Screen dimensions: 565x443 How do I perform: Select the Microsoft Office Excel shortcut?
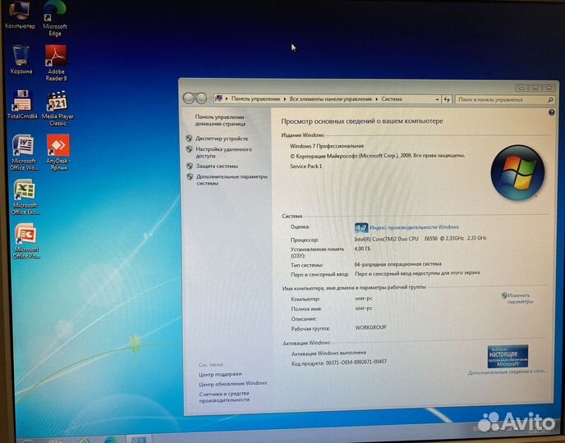click(x=25, y=197)
